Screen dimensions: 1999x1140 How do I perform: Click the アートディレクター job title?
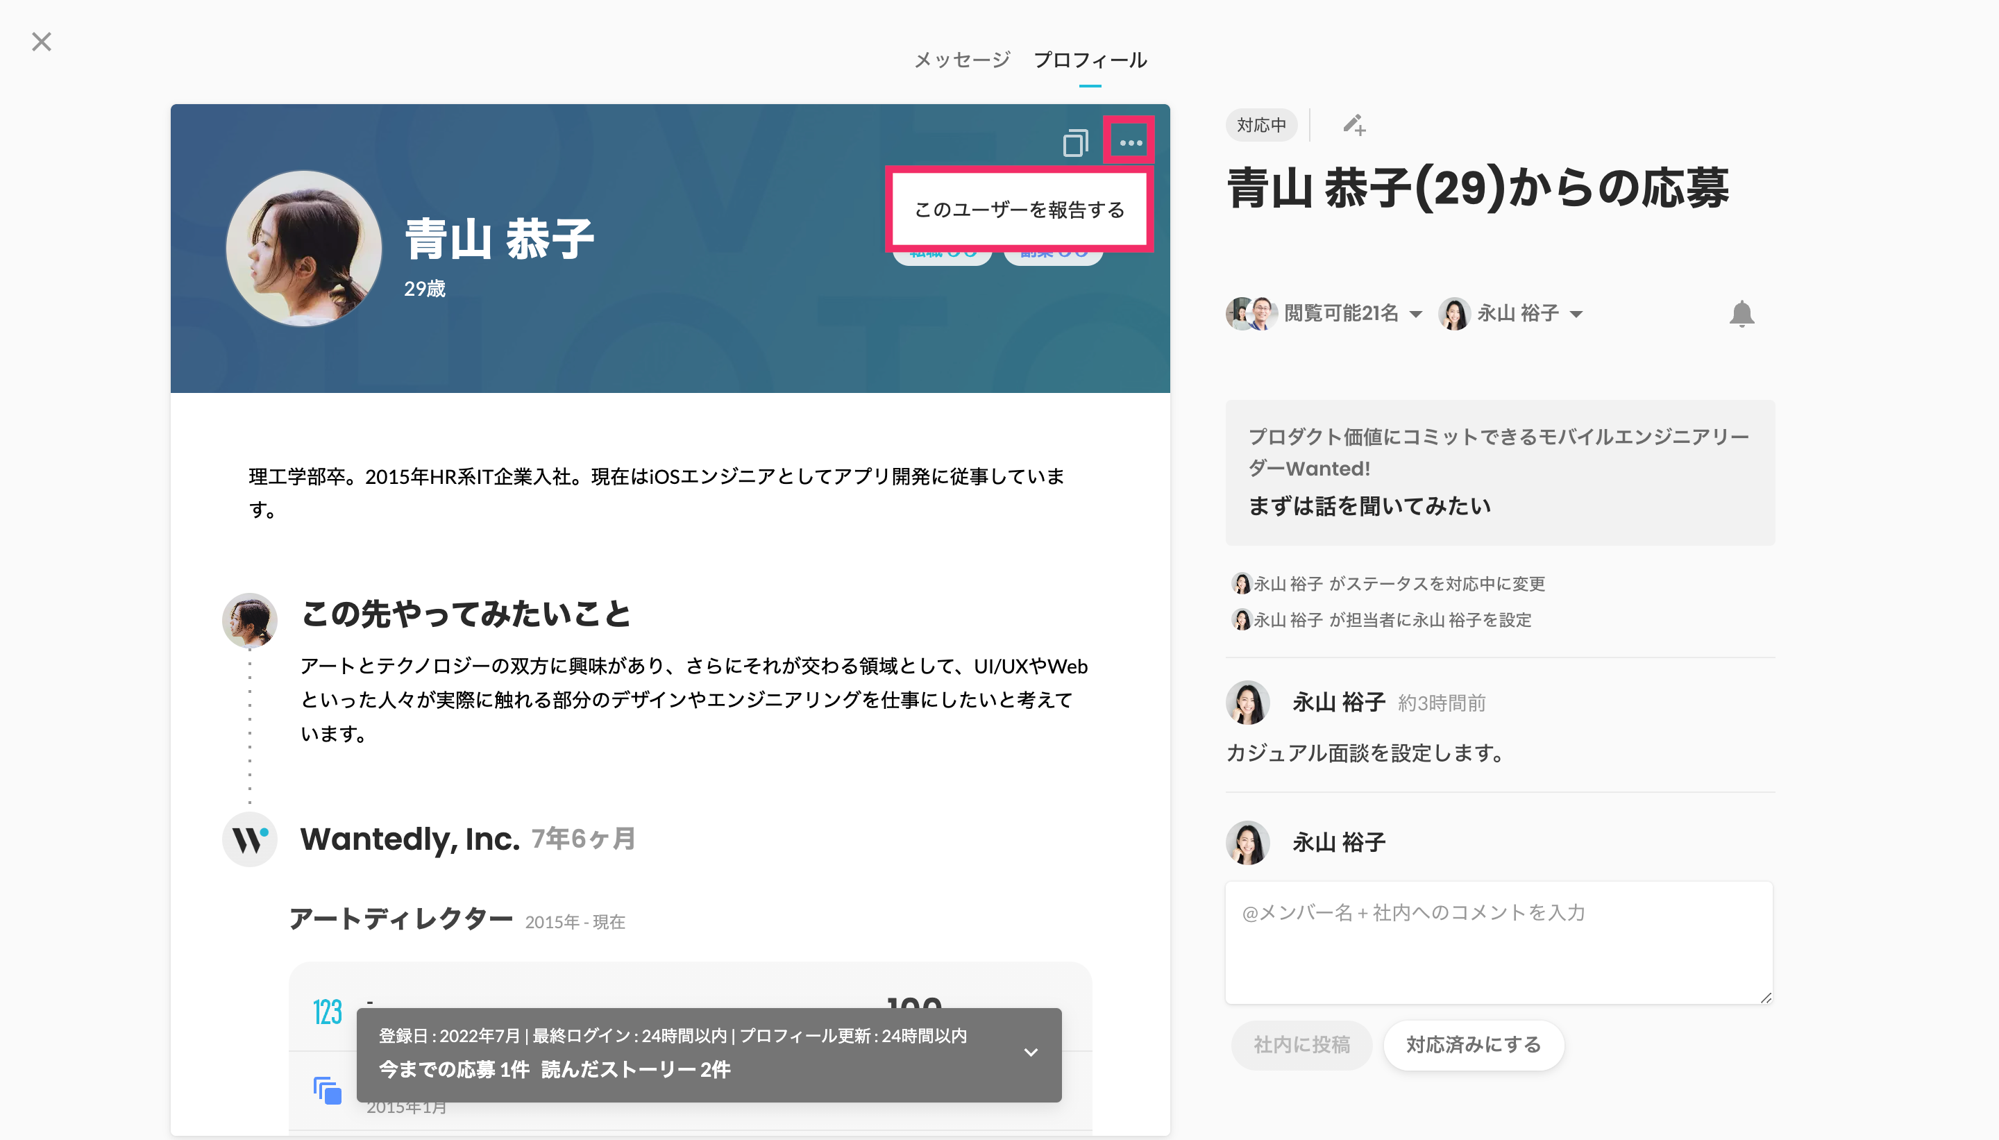pos(400,919)
